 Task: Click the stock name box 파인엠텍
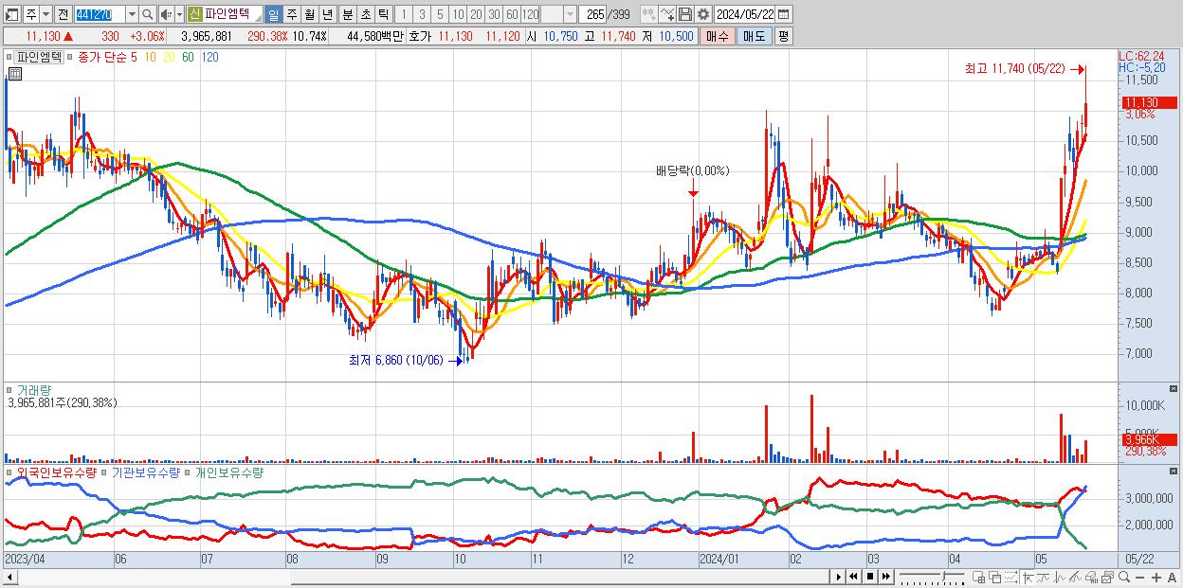click(x=232, y=14)
